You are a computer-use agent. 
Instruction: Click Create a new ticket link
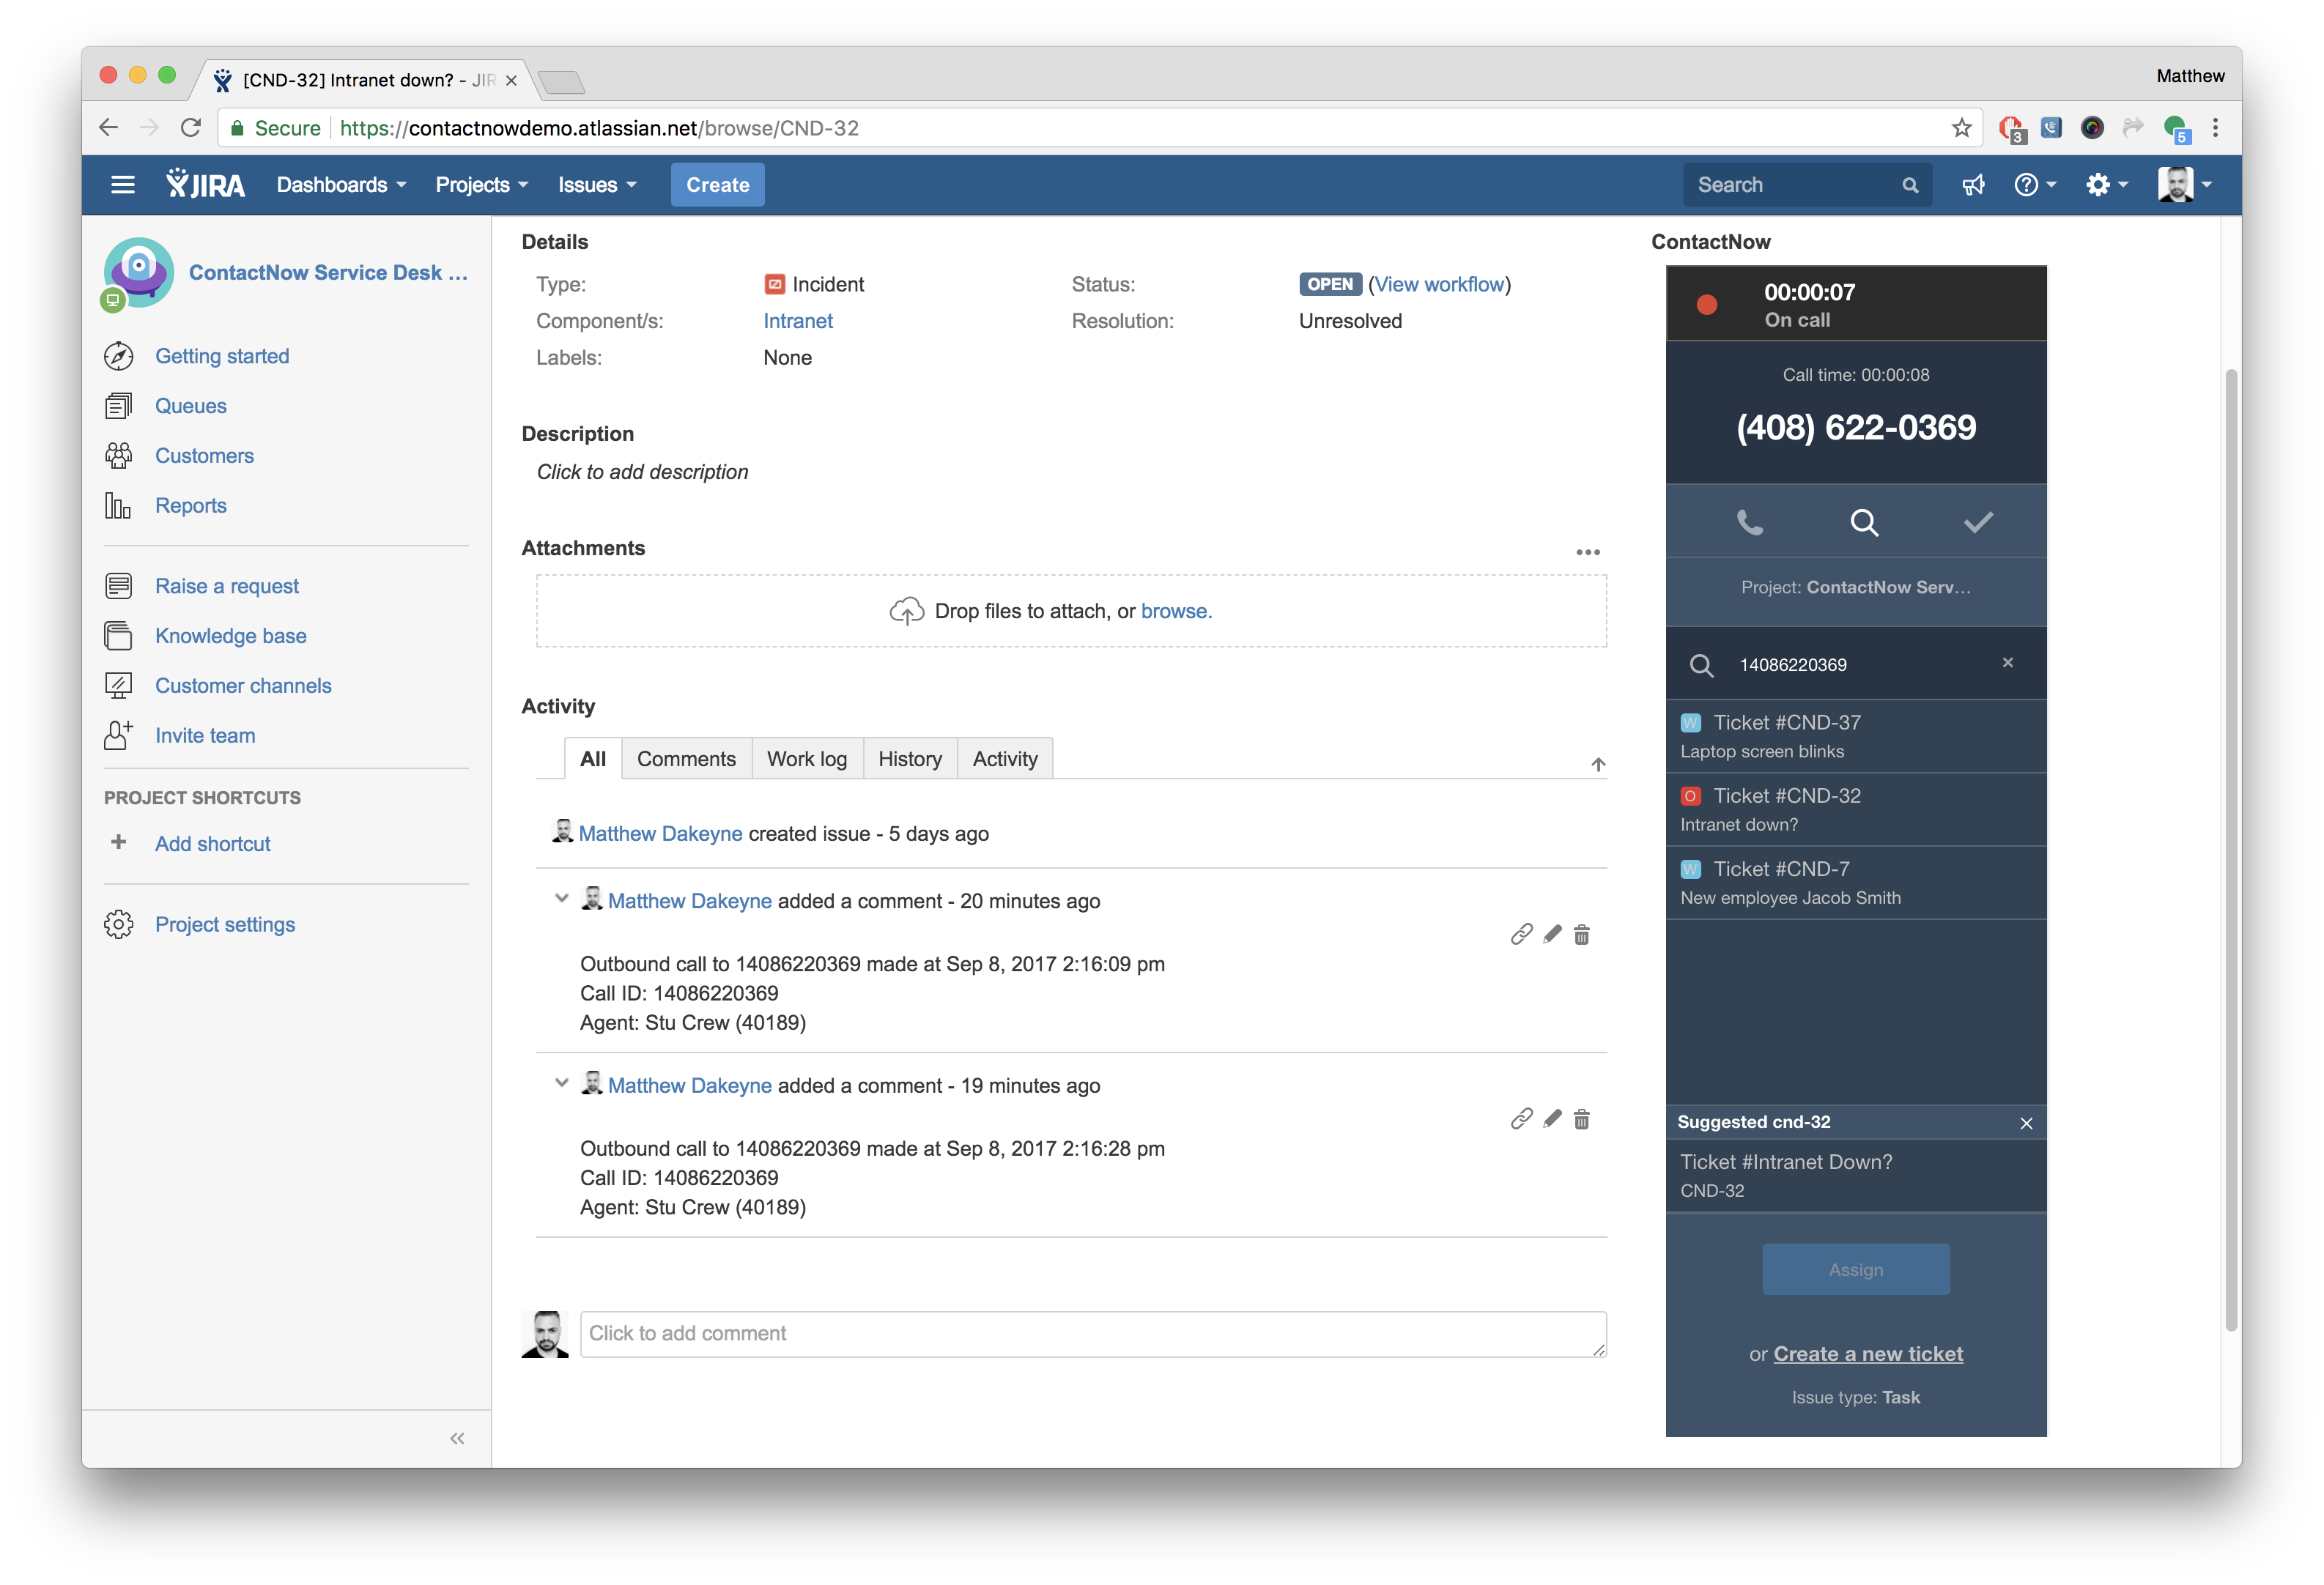(1868, 1354)
